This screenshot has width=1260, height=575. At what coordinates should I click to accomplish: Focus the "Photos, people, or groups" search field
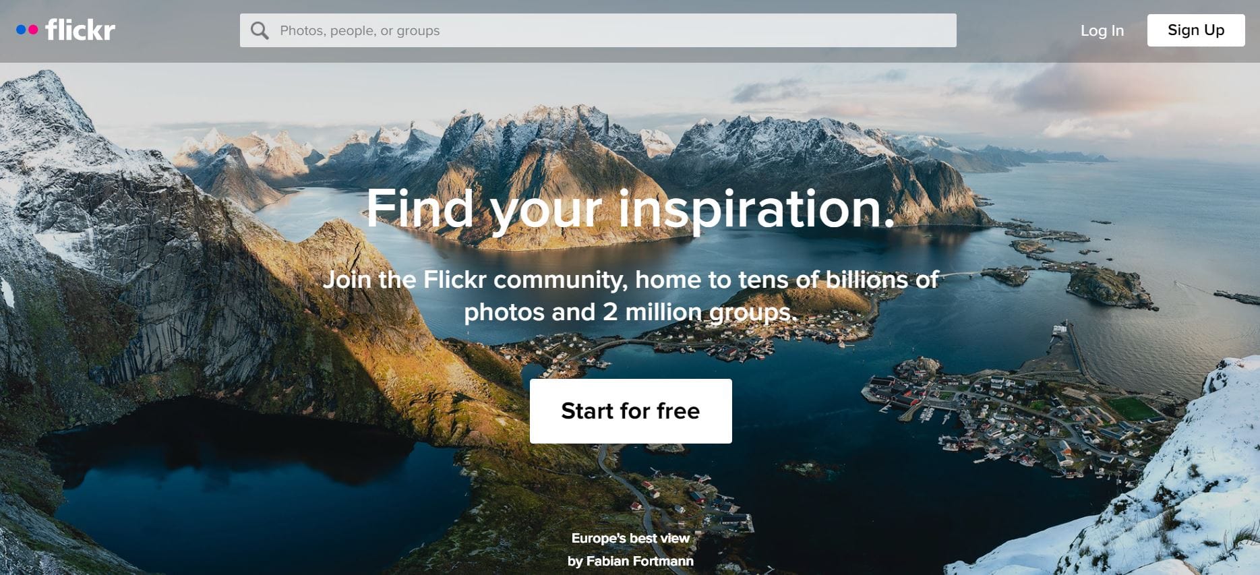click(598, 30)
